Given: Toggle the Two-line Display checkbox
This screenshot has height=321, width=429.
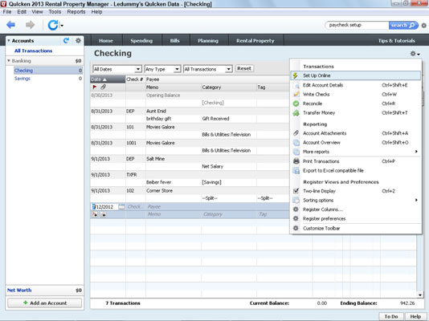Looking at the screenshot, I should [296, 191].
